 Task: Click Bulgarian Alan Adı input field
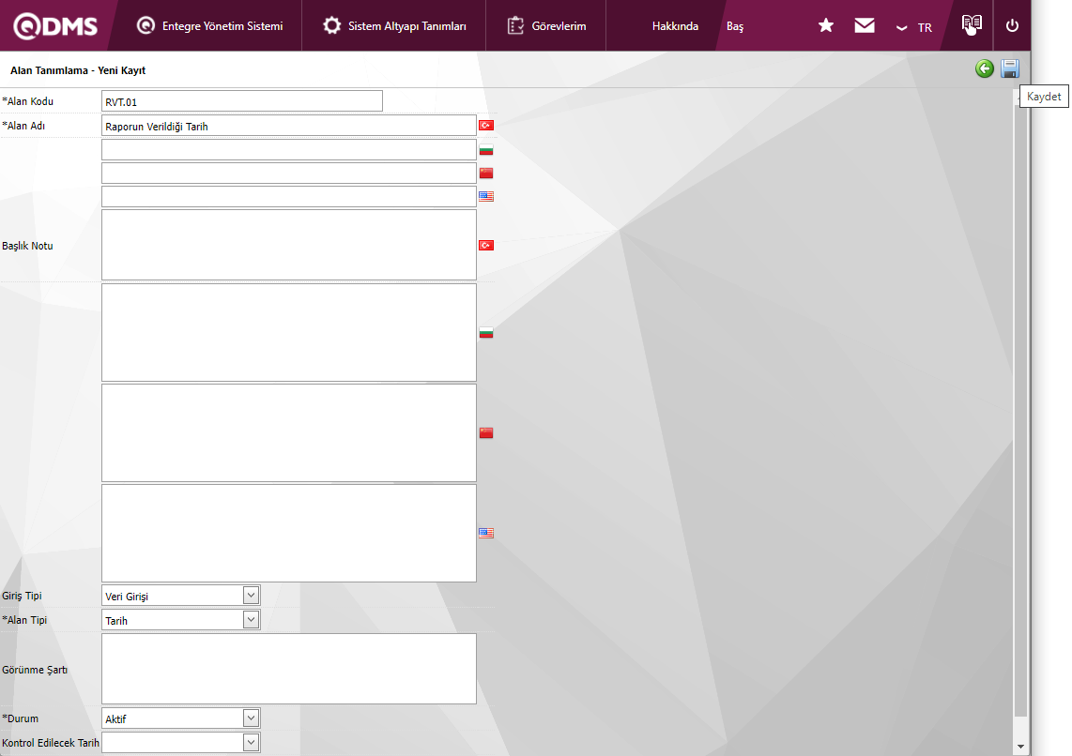pyautogui.click(x=288, y=149)
